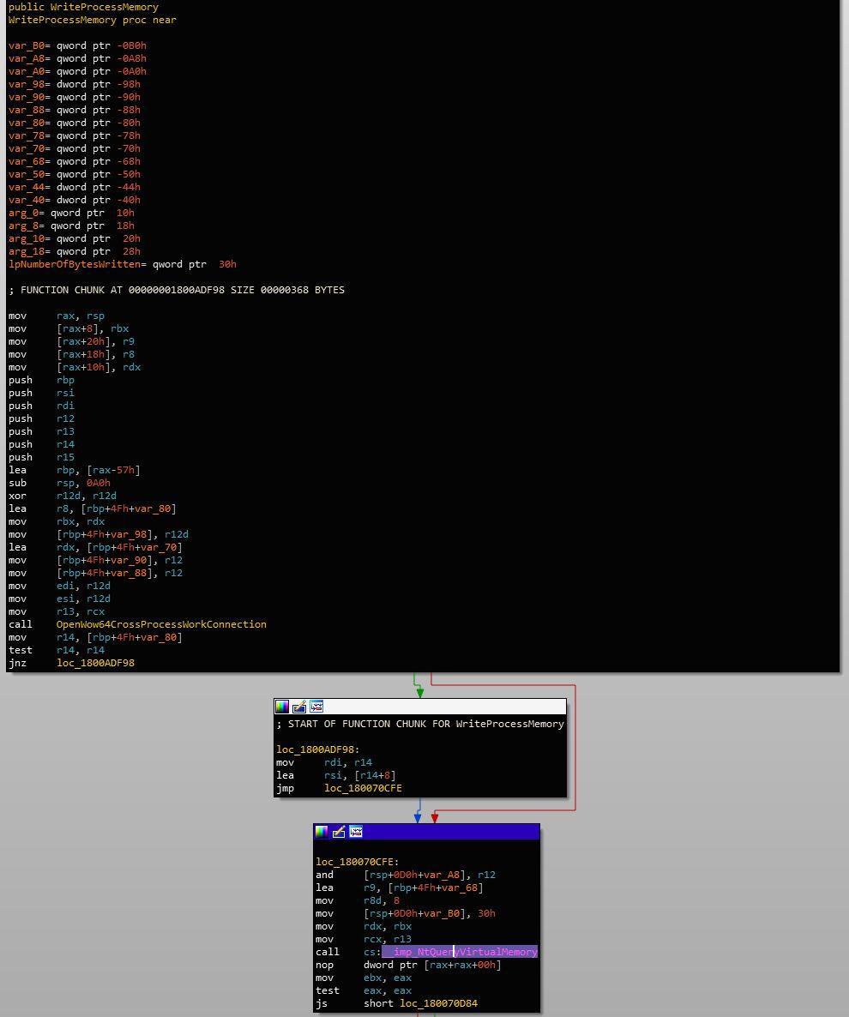Click the node color icon on the loc_1800ADF98 block

pyautogui.click(x=282, y=707)
